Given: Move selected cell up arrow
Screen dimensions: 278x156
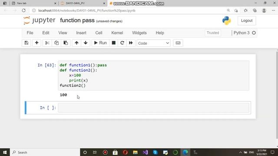Looking at the screenshot, I should click(x=76, y=43).
